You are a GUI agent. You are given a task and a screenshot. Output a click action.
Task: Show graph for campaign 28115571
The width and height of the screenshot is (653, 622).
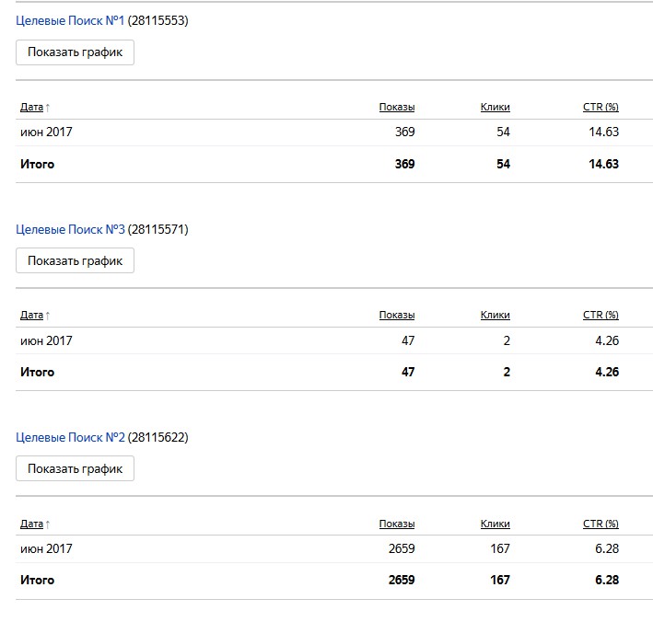pyautogui.click(x=75, y=260)
